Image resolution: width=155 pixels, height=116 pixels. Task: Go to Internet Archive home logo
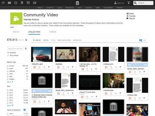point(77,3)
